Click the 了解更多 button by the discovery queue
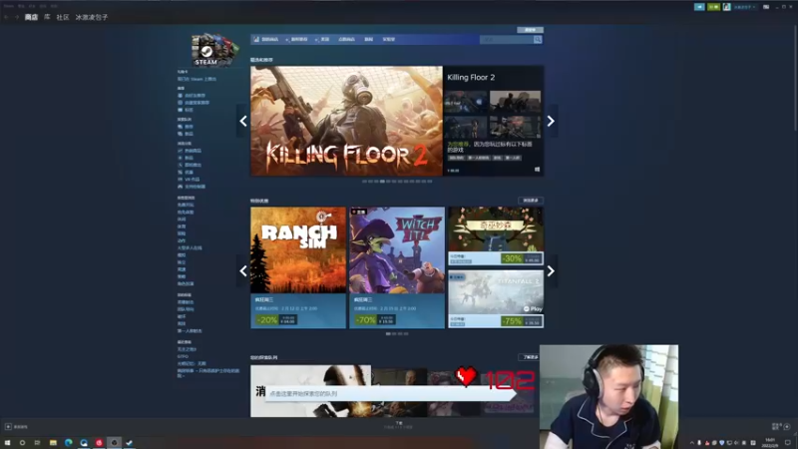Viewport: 798px width, 449px height. tap(531, 357)
